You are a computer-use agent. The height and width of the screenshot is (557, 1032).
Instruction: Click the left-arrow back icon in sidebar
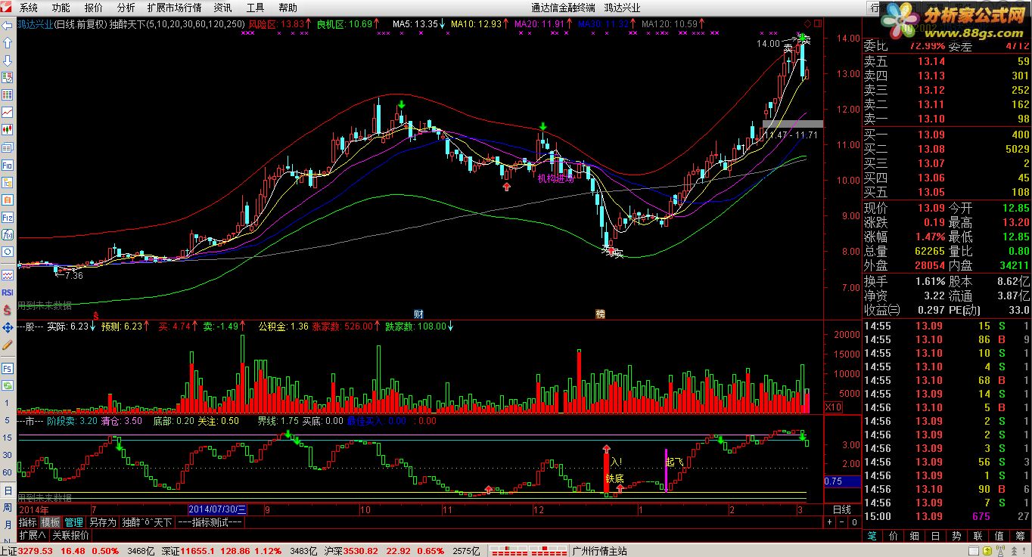[7, 25]
